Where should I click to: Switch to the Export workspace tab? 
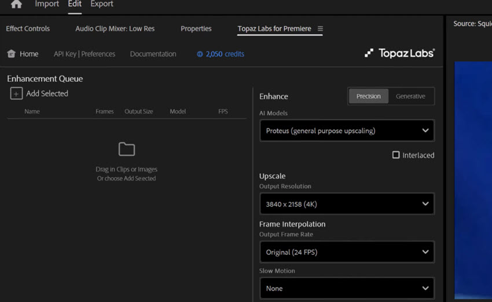click(x=102, y=4)
